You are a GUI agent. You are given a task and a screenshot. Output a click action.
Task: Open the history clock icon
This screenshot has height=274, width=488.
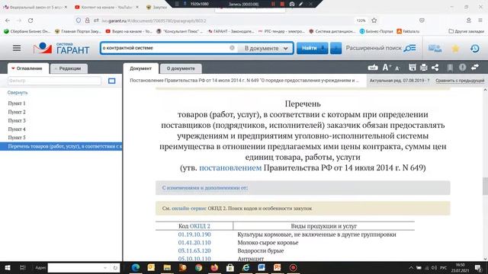(474, 49)
